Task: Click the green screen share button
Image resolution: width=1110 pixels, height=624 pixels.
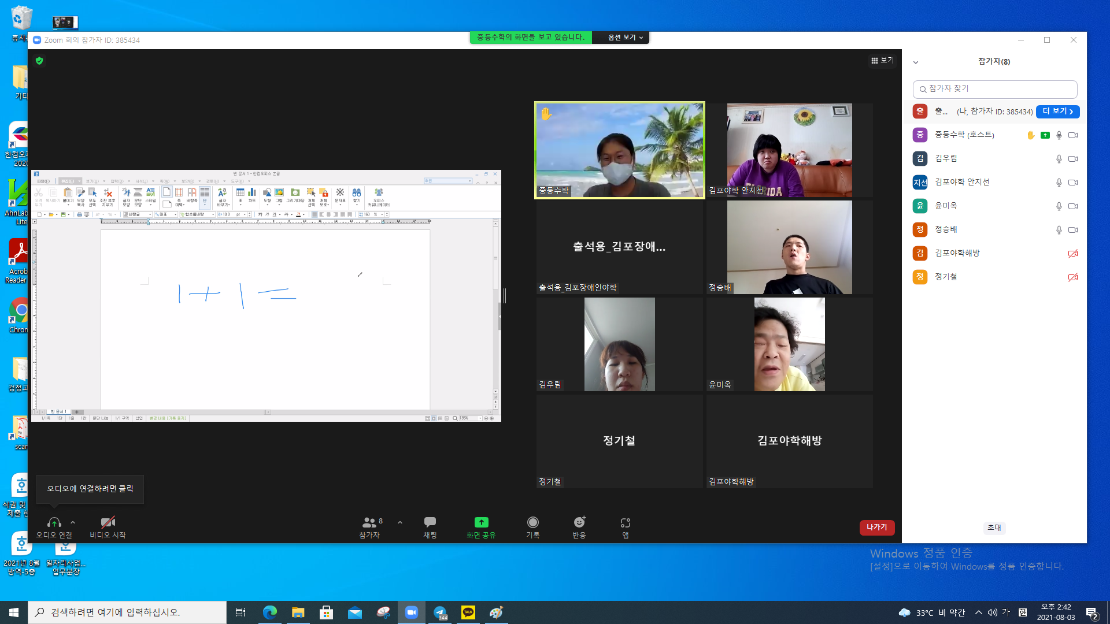Action: coord(481,522)
